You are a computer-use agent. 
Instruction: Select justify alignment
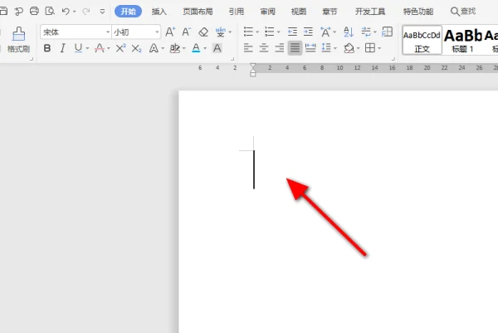[295, 48]
